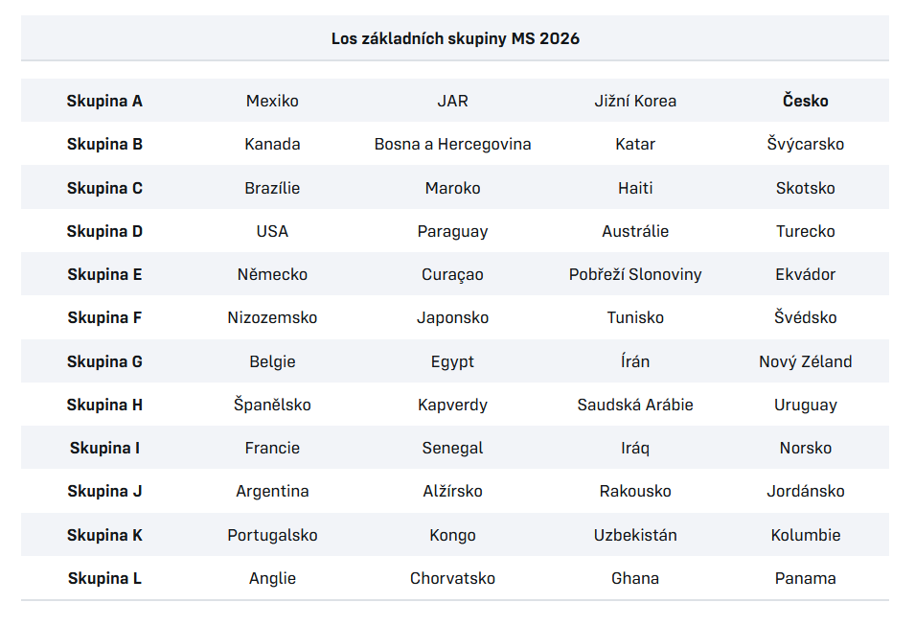Select the Skupina F row label
Viewport: 915px width, 626px height.
click(104, 317)
